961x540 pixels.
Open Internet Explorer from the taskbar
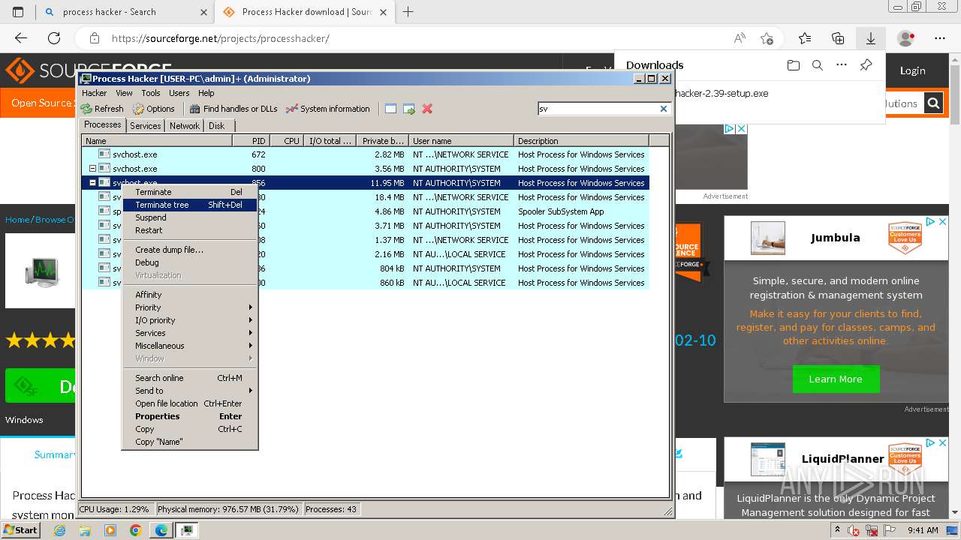[59, 529]
